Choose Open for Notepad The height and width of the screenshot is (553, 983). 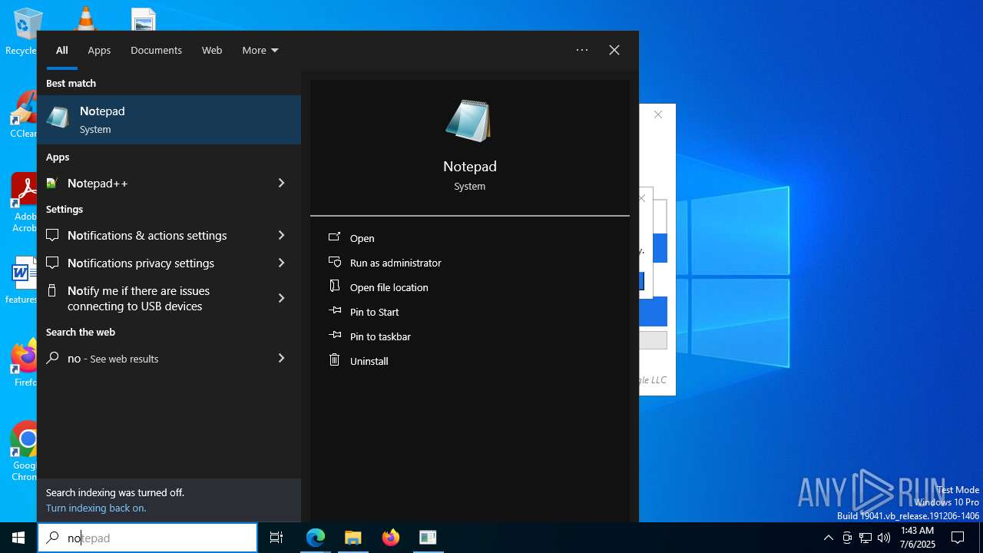(x=362, y=238)
